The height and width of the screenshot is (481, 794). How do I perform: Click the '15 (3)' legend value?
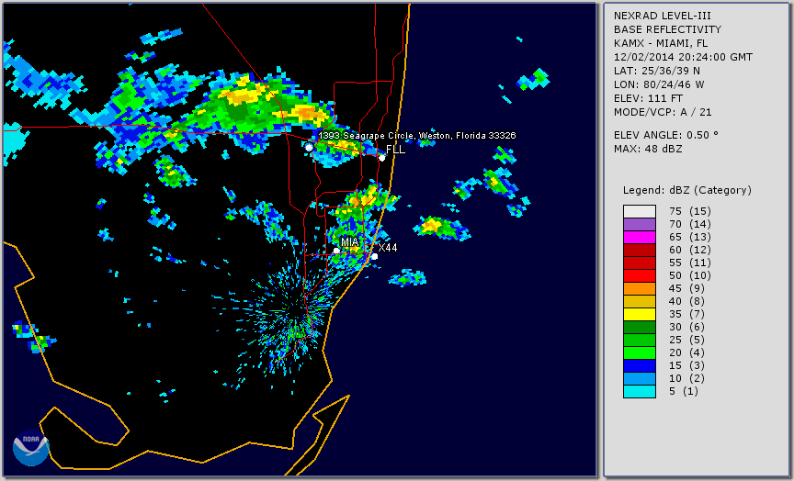[686, 365]
